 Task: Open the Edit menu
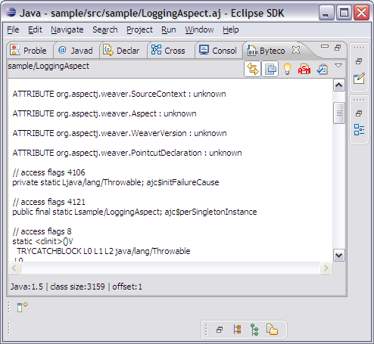35,29
